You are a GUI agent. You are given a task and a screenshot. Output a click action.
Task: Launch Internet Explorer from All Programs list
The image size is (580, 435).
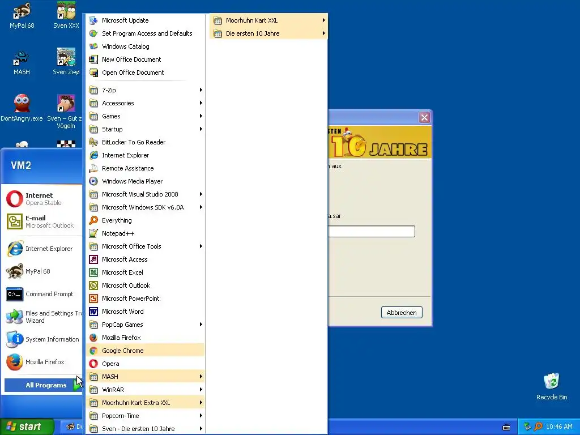coord(146,155)
